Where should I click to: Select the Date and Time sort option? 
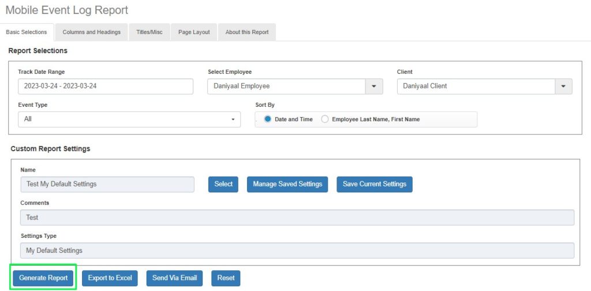[268, 119]
